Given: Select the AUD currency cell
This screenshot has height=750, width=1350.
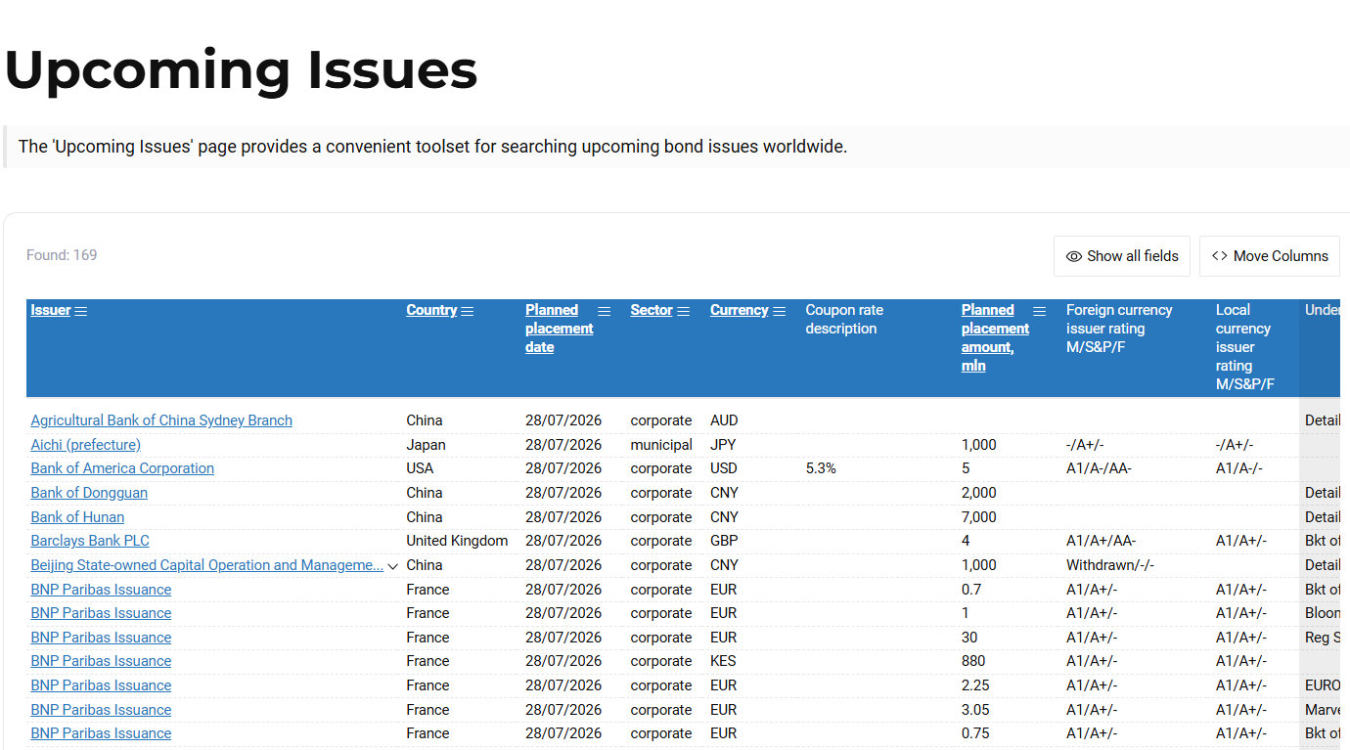Looking at the screenshot, I should tap(724, 420).
